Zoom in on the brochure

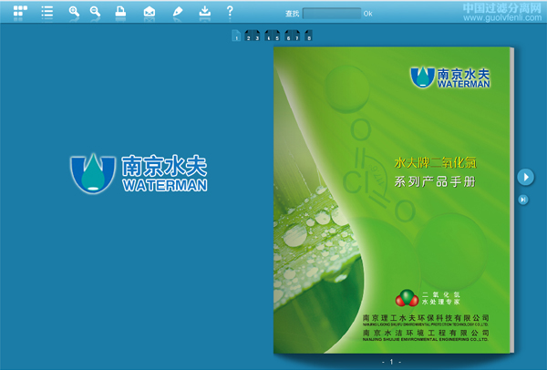tap(74, 12)
